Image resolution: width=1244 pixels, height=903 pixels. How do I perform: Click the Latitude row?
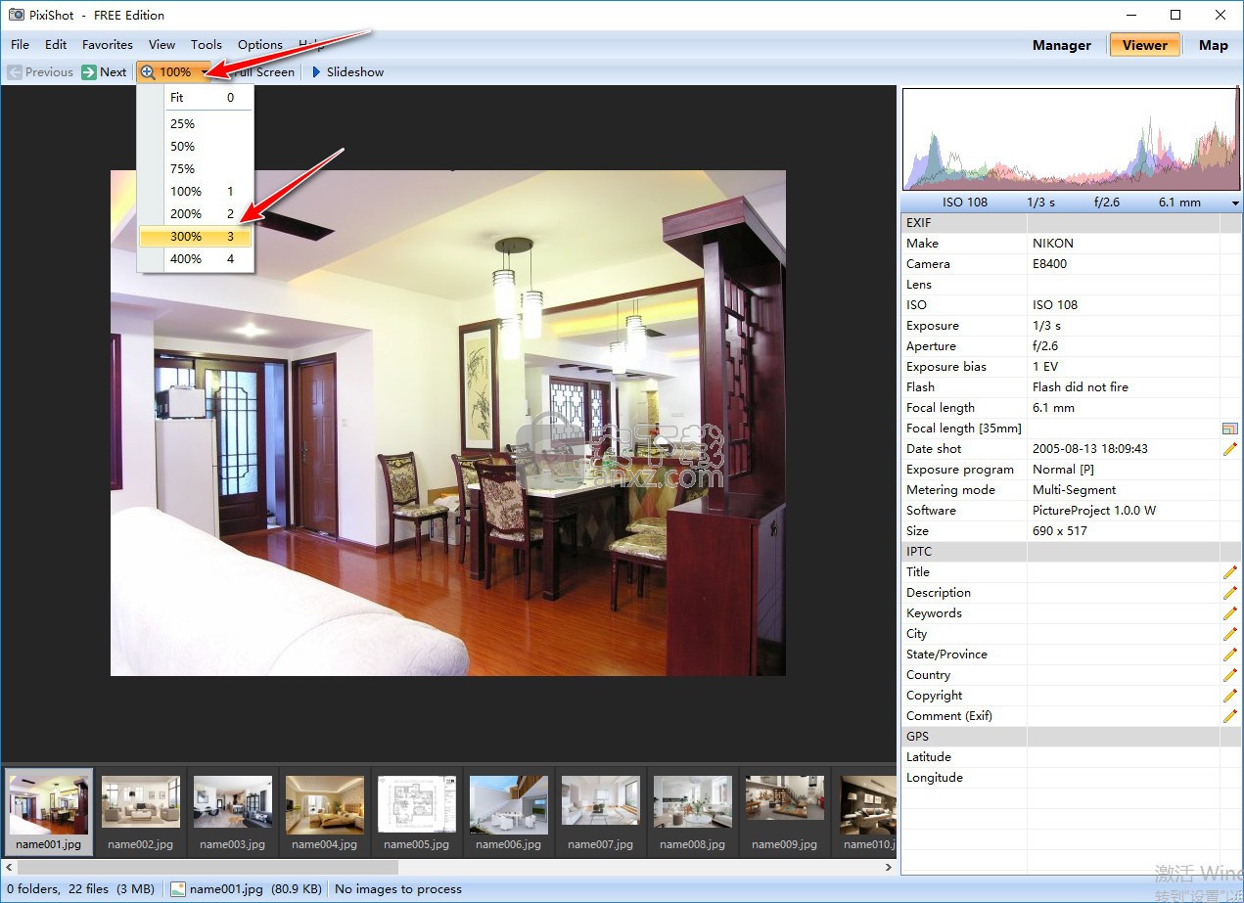click(x=1072, y=757)
